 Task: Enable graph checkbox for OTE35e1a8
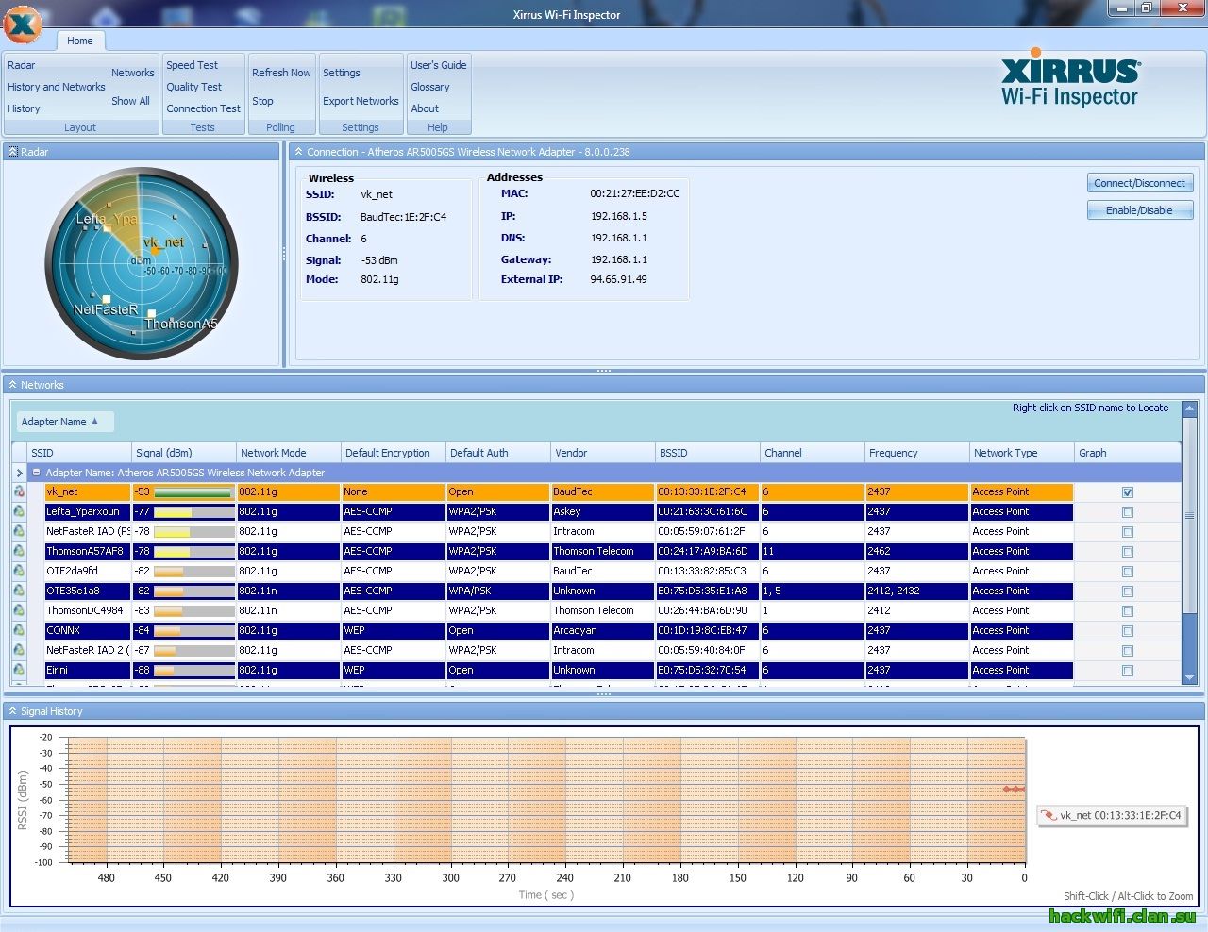pyautogui.click(x=1128, y=591)
